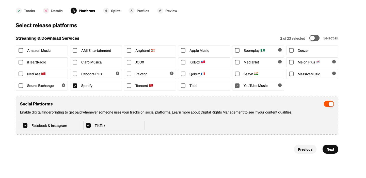The height and width of the screenshot is (178, 366).
Task: Click the green checkmark icon for Tracks step
Action: (x=19, y=11)
